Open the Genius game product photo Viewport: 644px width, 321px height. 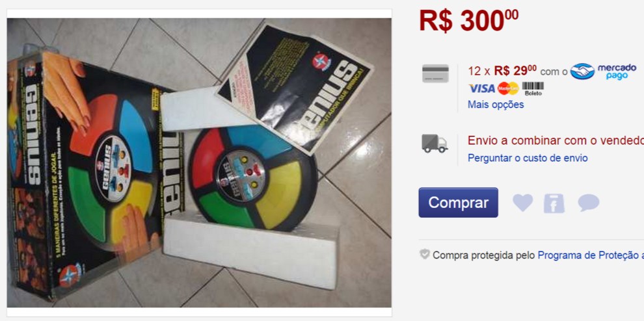[x=199, y=162]
